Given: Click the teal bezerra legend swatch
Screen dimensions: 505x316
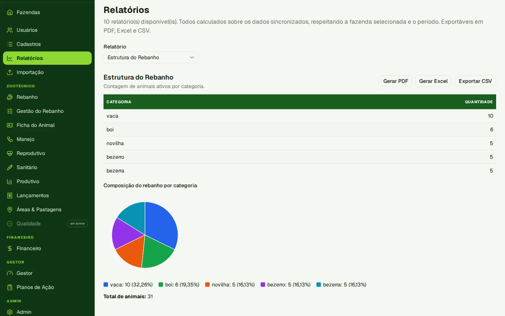Looking at the screenshot, I should 319,285.
